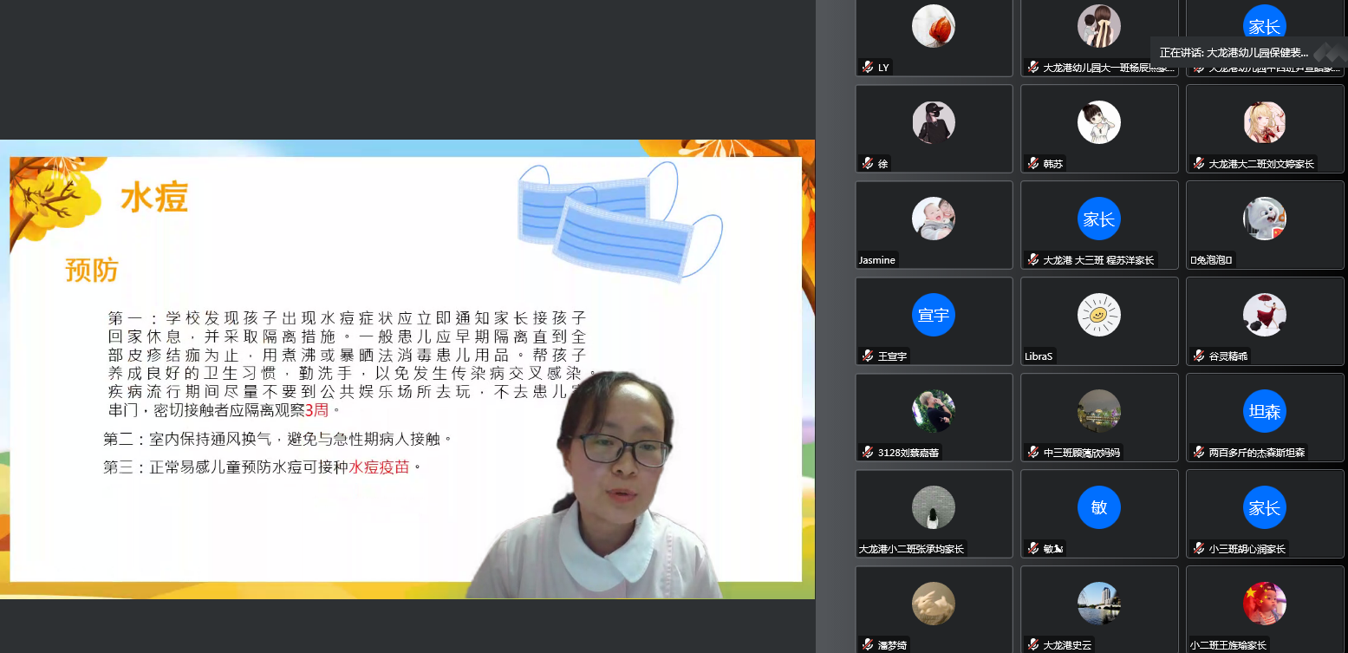Click the audio level icon in speaking banner
This screenshot has width=1348, height=653.
click(1332, 52)
